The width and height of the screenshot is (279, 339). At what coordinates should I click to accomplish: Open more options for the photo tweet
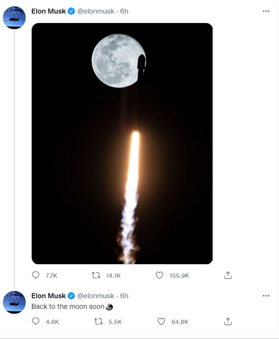(266, 11)
